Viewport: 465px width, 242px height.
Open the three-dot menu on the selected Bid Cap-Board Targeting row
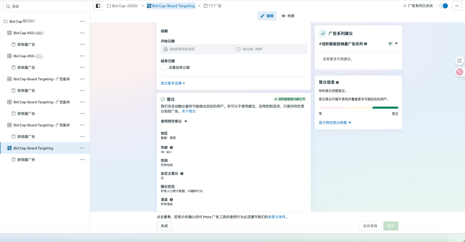coord(82,148)
